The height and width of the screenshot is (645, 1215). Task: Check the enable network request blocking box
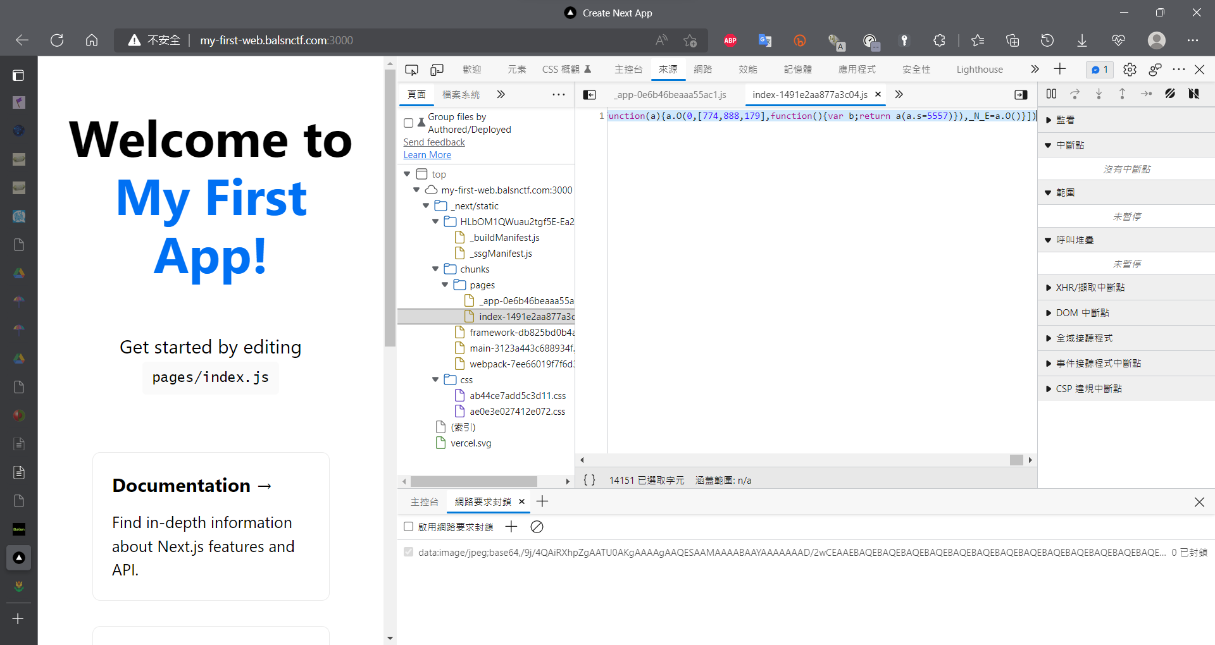(x=409, y=527)
